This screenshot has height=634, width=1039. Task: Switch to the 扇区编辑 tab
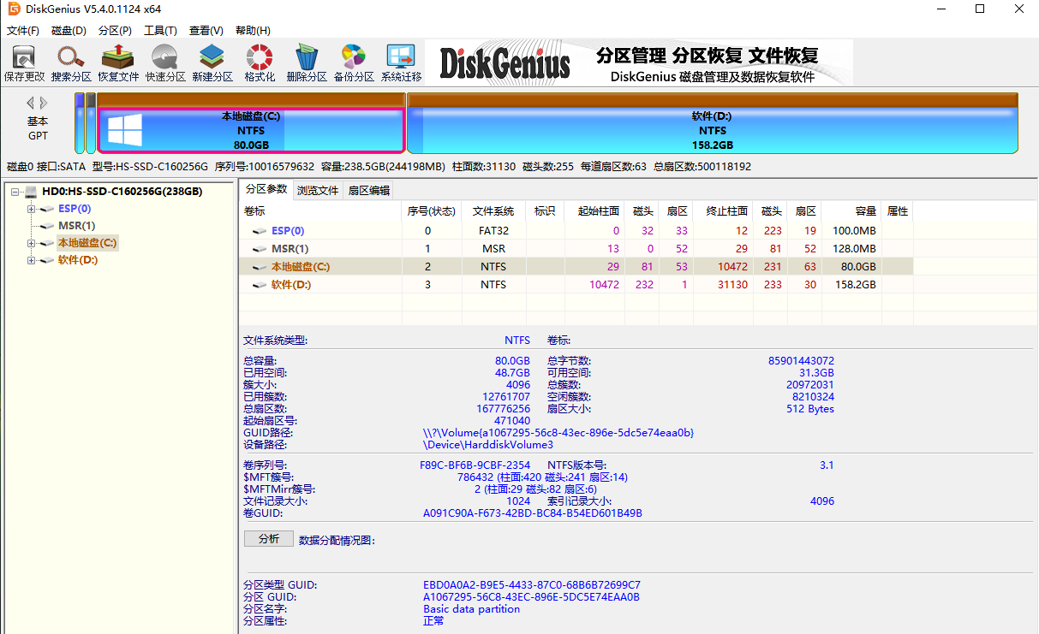point(368,190)
